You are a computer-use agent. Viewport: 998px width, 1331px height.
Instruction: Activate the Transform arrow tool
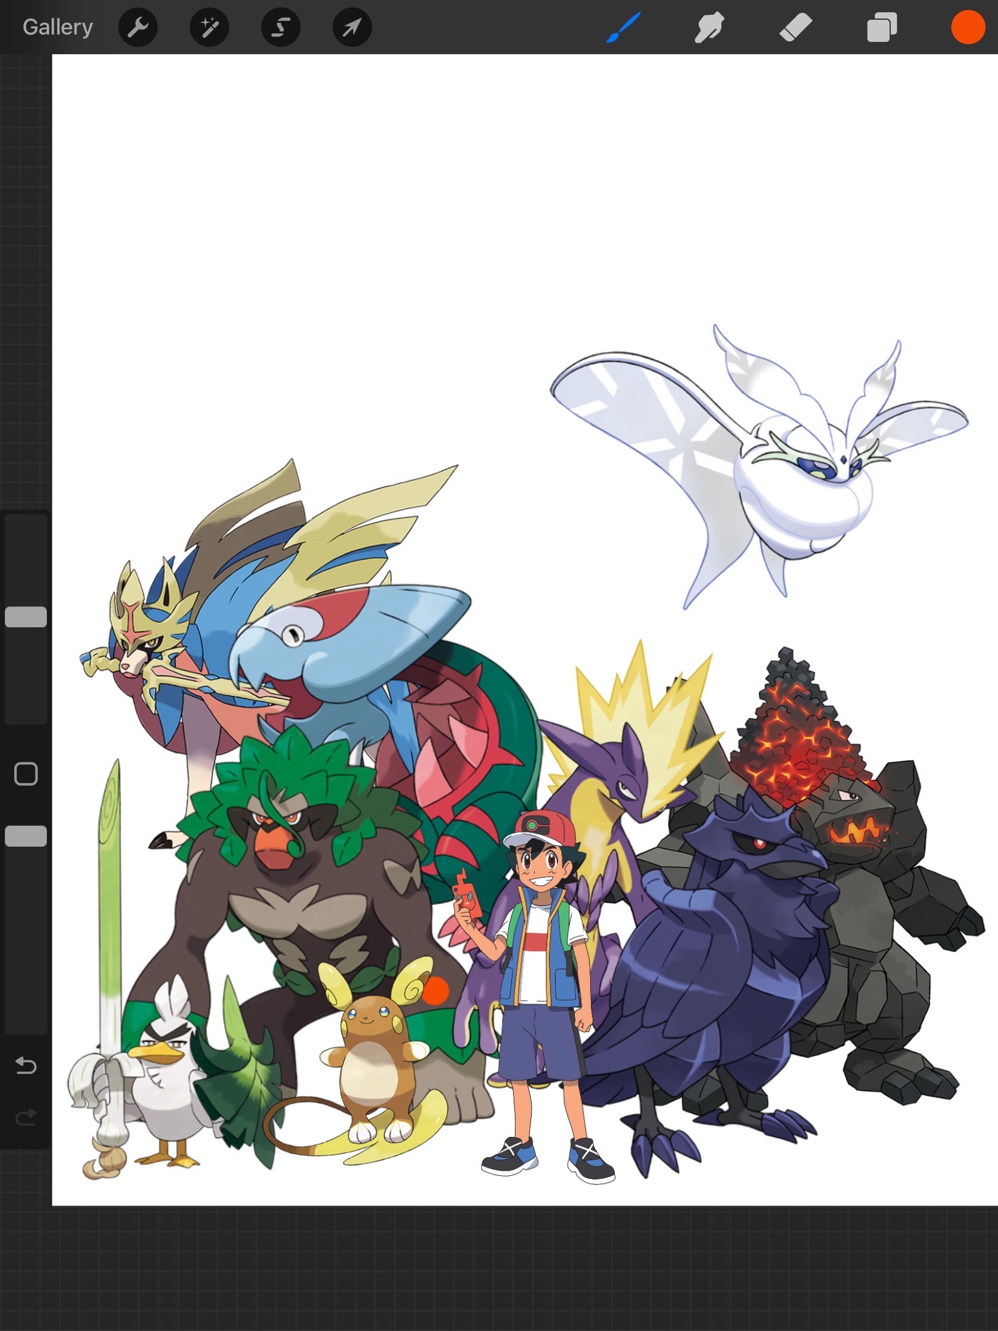(352, 27)
